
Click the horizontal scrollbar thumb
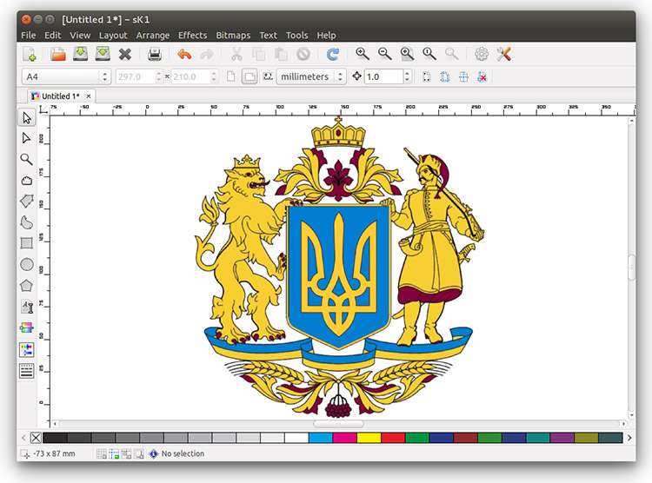[338, 424]
